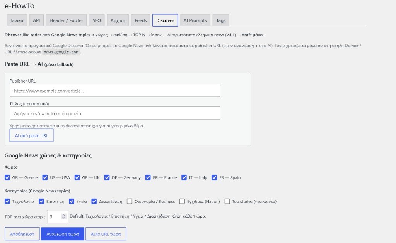This screenshot has width=396, height=243.
Task: Click the Αποθήκευση save button
Action: coord(22,234)
